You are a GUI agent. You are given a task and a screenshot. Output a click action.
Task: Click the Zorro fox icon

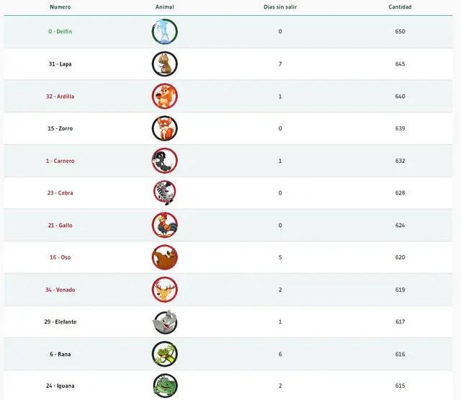164,128
